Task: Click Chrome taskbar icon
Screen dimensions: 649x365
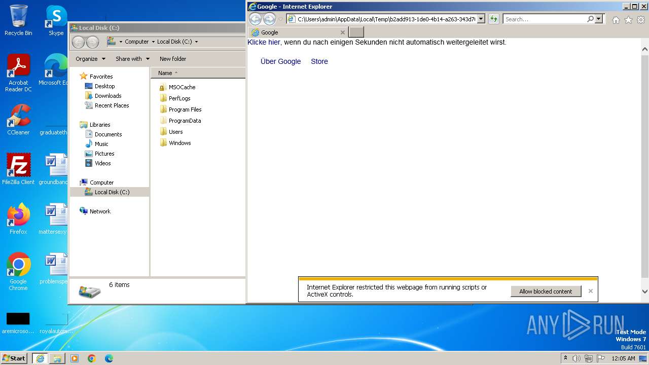Action: tap(92, 358)
